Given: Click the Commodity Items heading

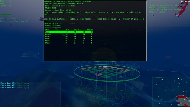Looking at the screenshot, I should coord(52,25).
